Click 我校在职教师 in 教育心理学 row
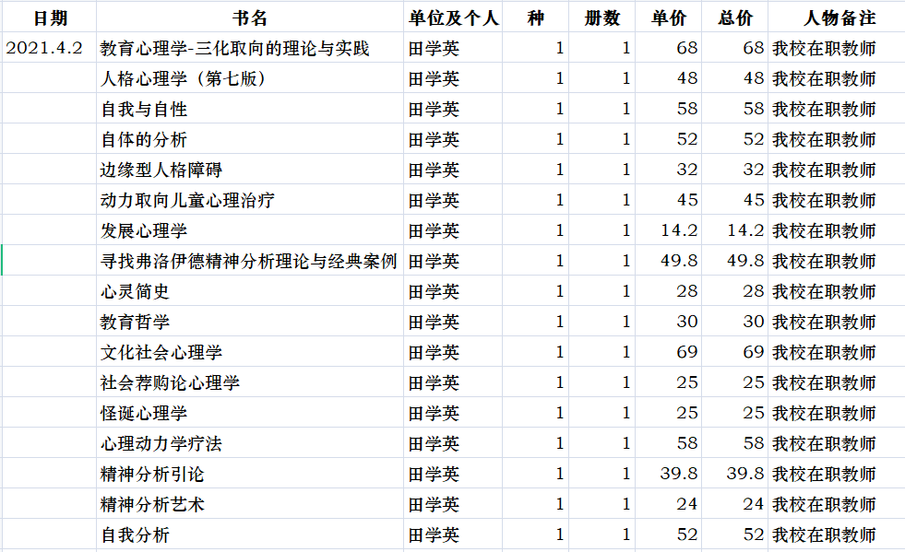Screen dimensions: 905x552 tap(837, 47)
